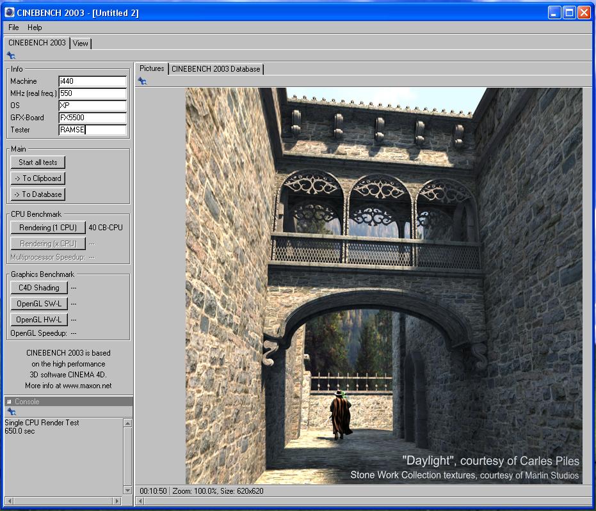Click the 40 CB-CPU result text
Viewport: 596px width, 511px height.
point(106,228)
